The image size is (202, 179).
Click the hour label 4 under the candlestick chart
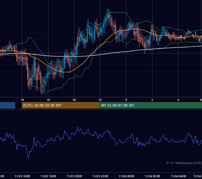178,100
